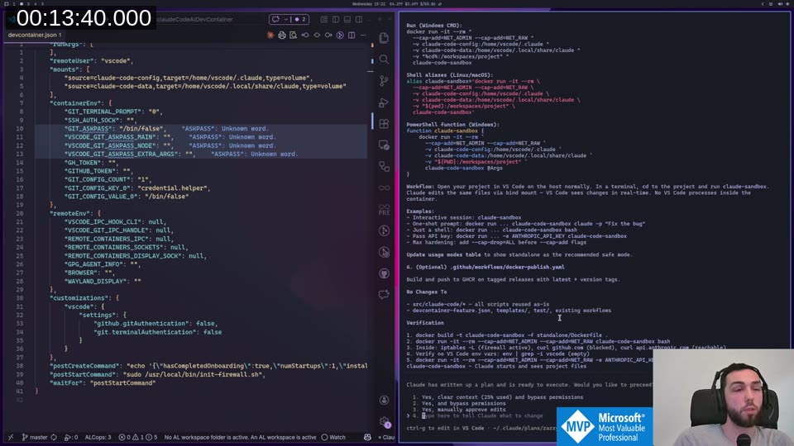Open editor More Actions ellipsis menu
This screenshot has width=794, height=446.
click(x=363, y=36)
